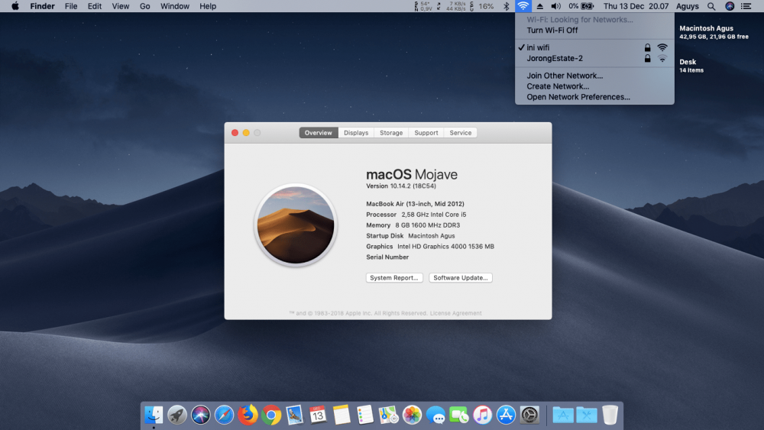
Task: Open Spotlight search magnifier
Action: [711, 6]
